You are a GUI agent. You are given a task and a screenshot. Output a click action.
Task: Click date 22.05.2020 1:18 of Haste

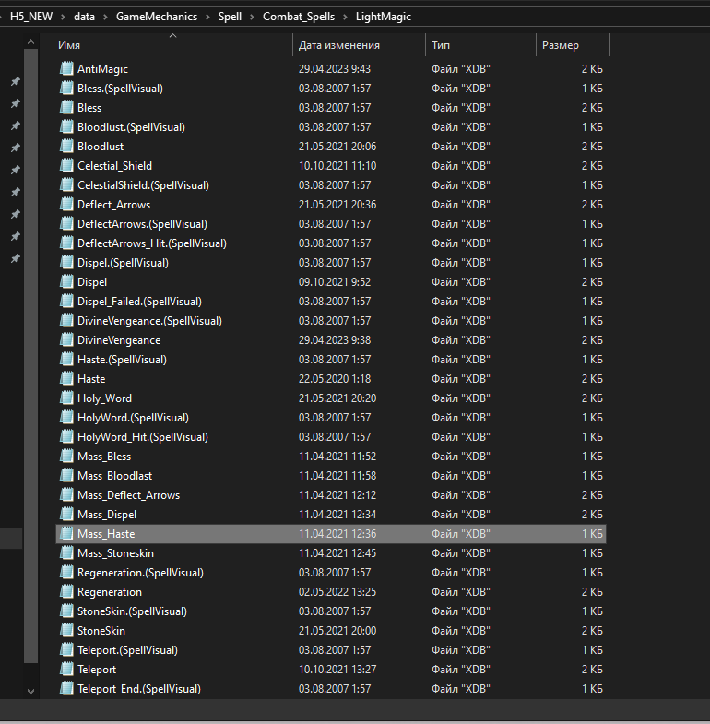pyautogui.click(x=334, y=379)
